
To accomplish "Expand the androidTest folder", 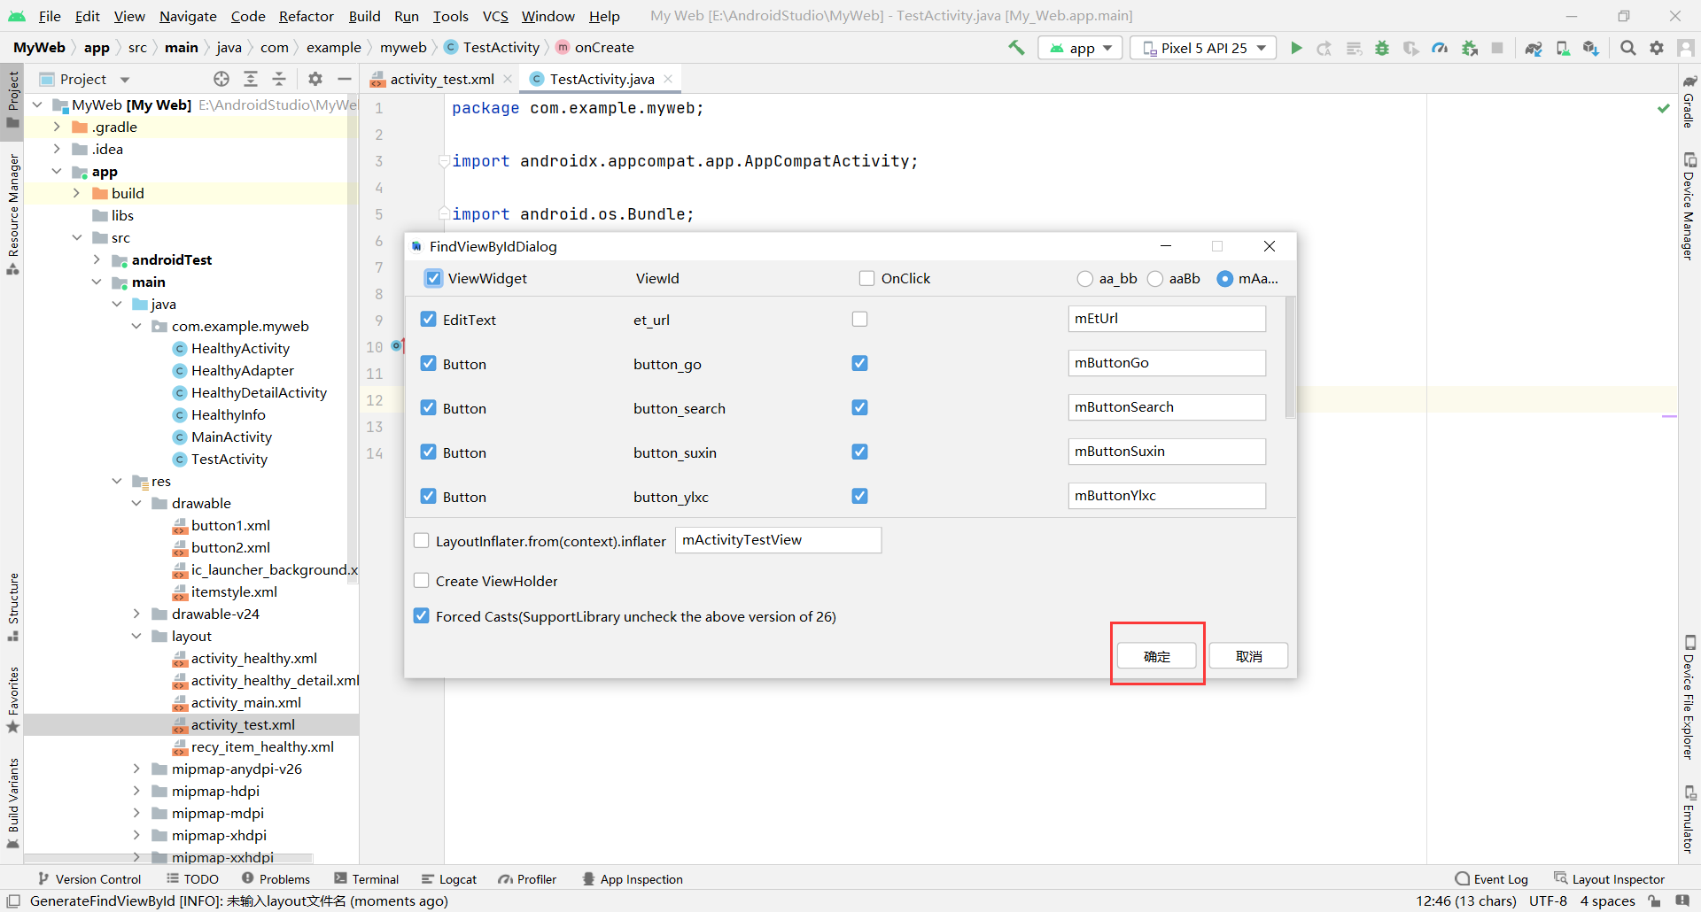I will click(97, 259).
